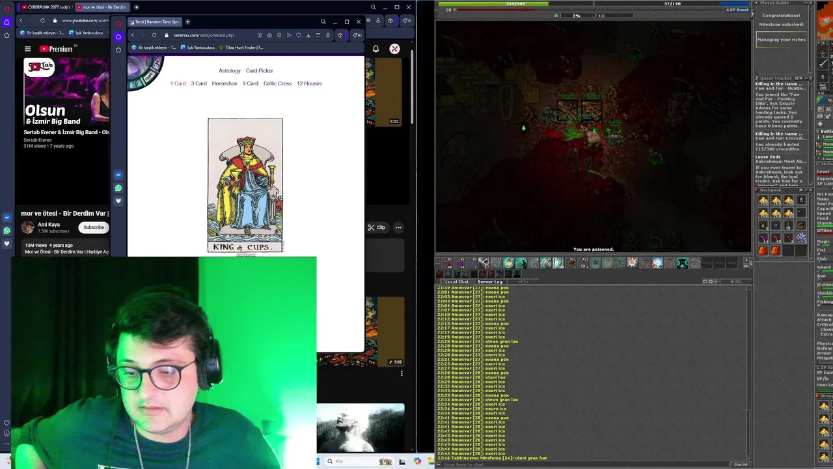This screenshot has width=833, height=469.
Task: Open the '3 Card' tarot spread
Action: pyautogui.click(x=198, y=83)
